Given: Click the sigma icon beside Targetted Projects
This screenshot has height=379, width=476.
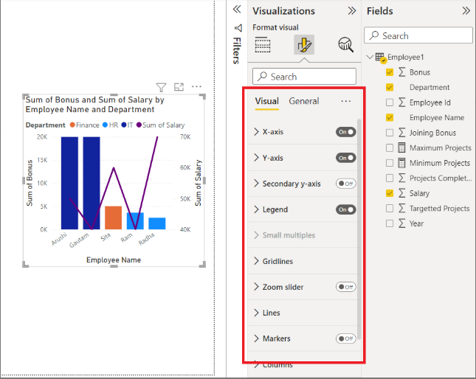Looking at the screenshot, I should tap(402, 208).
